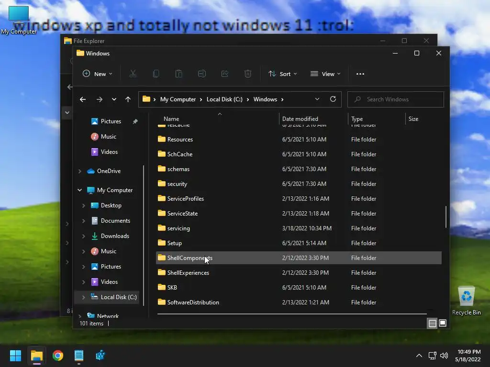This screenshot has height=367, width=490.
Task: Select the ShellExperiences folder row
Action: coord(299,273)
